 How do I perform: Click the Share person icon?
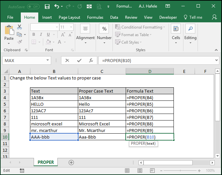coord(214,17)
